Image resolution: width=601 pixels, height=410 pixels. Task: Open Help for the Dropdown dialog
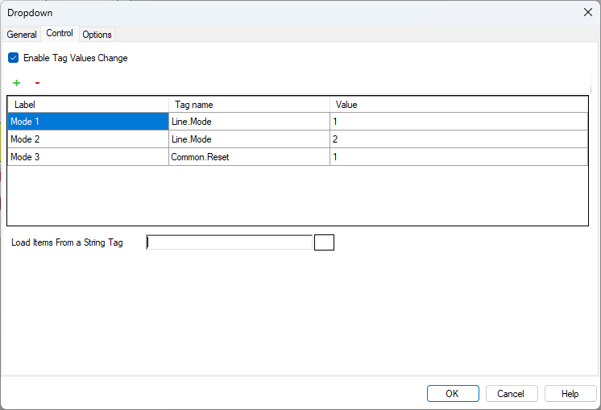point(570,393)
